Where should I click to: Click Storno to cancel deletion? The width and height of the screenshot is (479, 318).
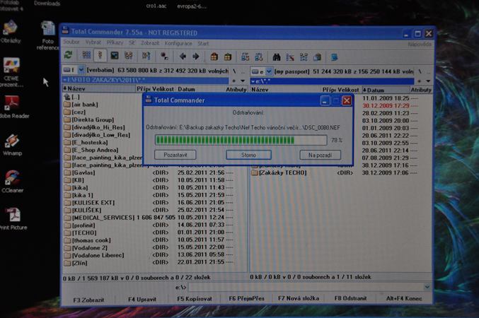point(248,155)
